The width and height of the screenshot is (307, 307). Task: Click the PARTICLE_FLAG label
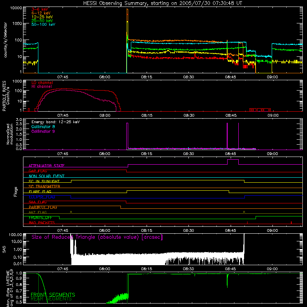[x=43, y=207]
